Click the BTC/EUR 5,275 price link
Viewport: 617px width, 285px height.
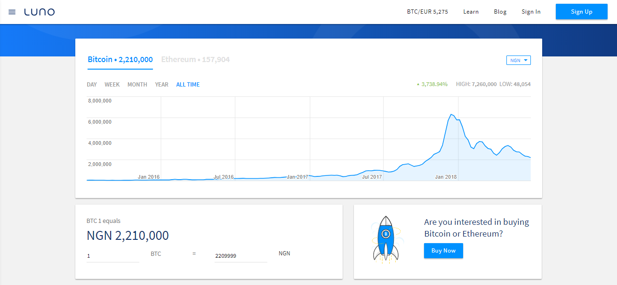[x=427, y=12]
